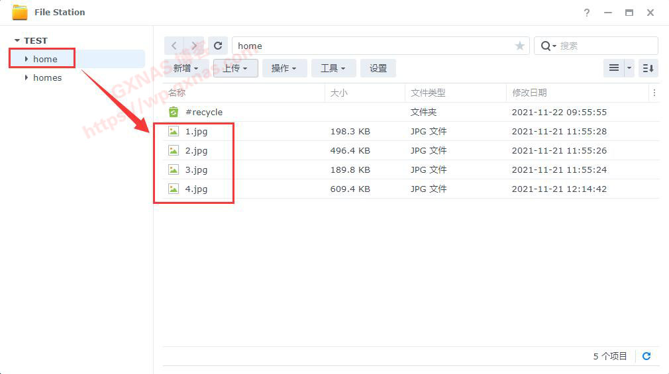This screenshot has height=374, width=669.
Task: Collapse the TEST root node
Action: pyautogui.click(x=17, y=40)
